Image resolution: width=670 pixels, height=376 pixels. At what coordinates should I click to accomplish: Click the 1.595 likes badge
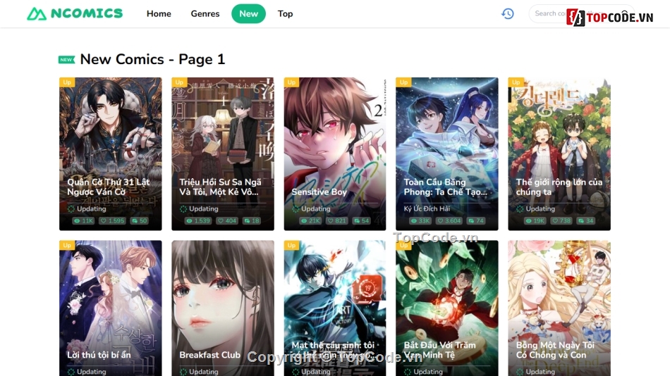(112, 220)
